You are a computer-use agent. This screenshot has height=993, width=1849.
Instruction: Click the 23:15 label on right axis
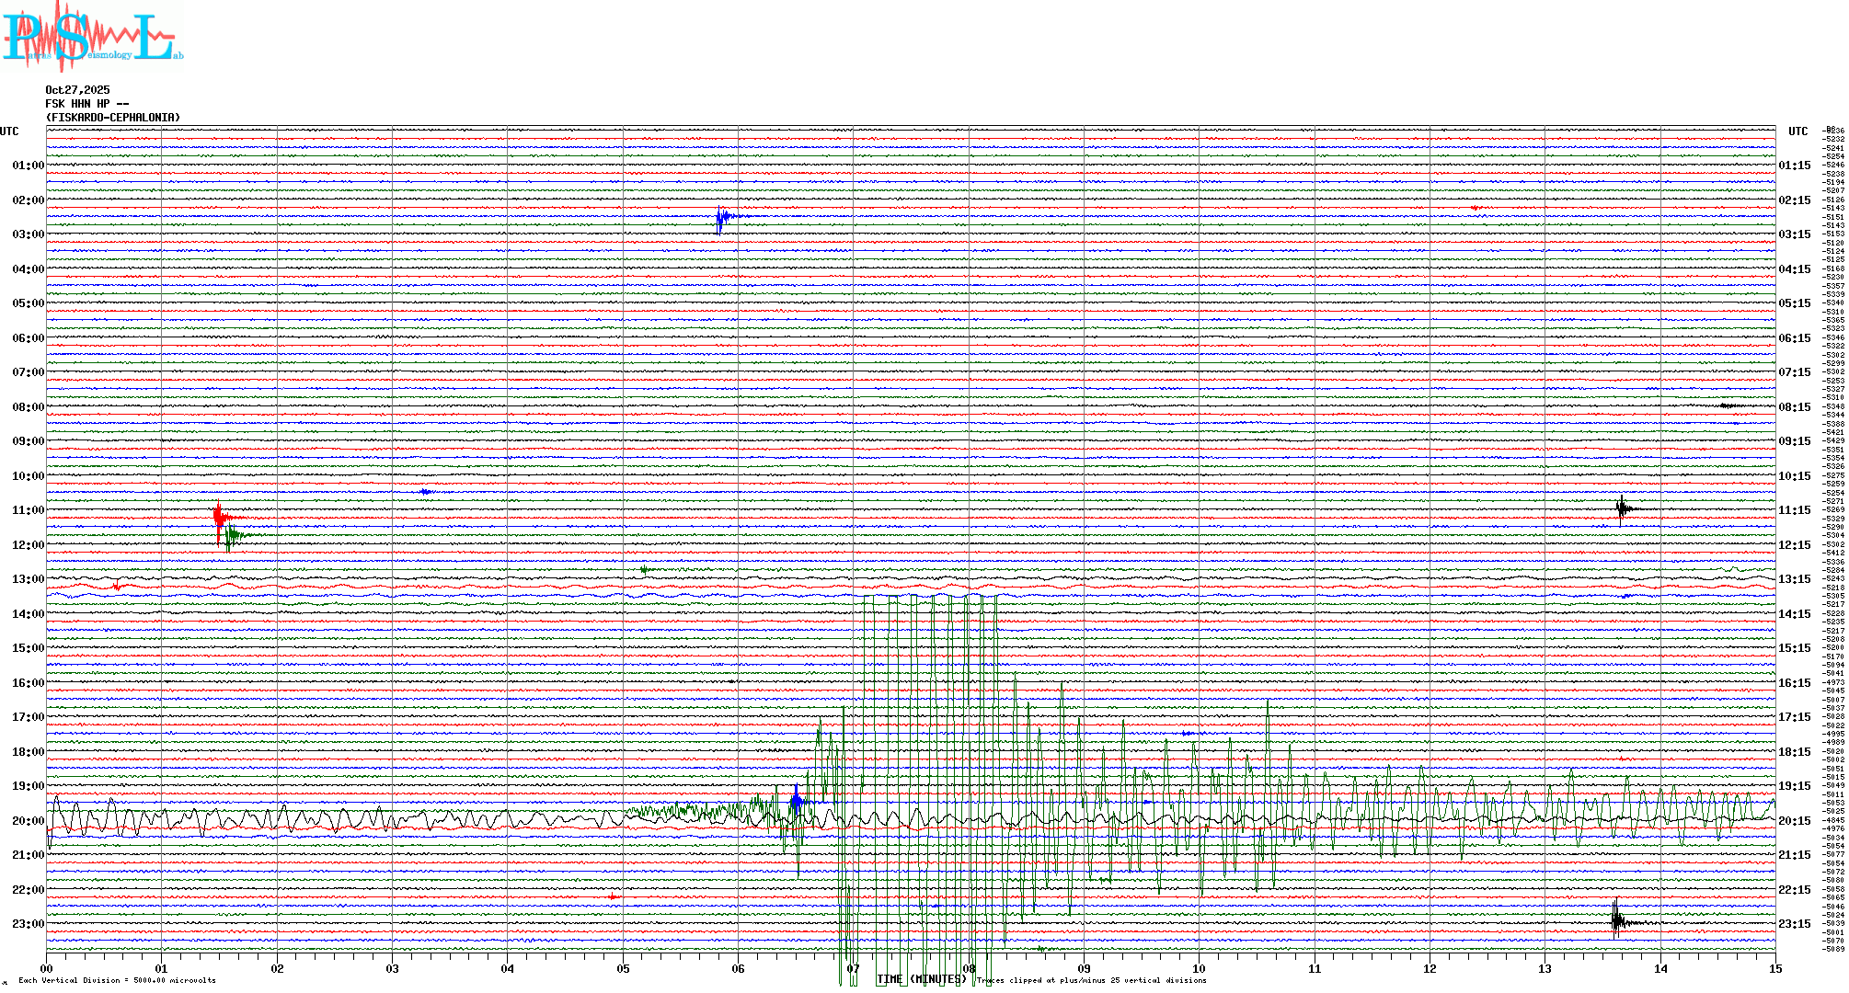click(x=1794, y=924)
